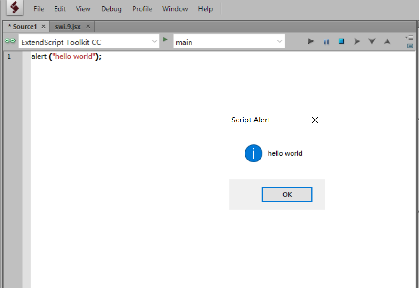419x288 pixels.
Task: Open the Debug menu
Action: point(111,9)
